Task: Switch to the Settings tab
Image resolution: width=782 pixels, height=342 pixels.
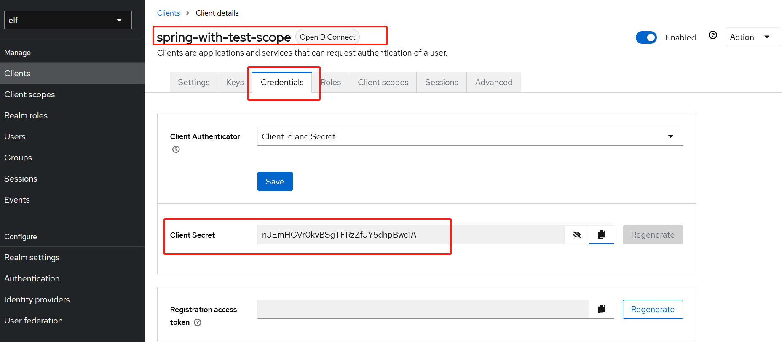Action: [x=194, y=82]
